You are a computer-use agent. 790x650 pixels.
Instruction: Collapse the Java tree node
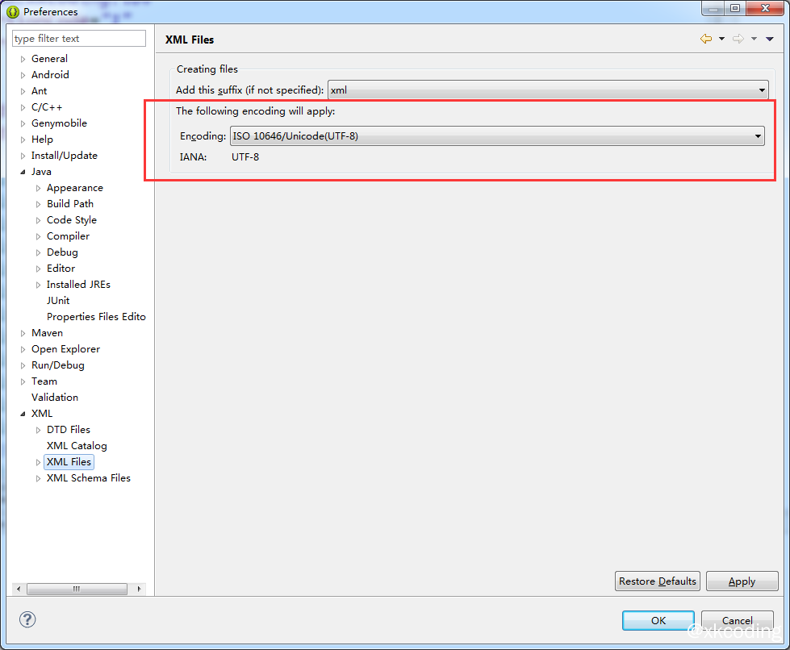point(23,172)
